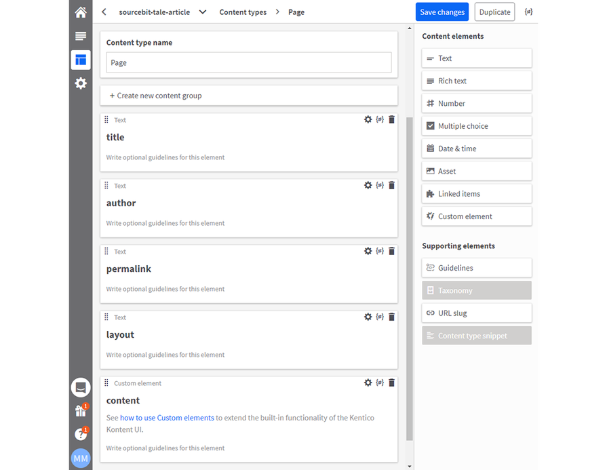Open the how to use Custom elements link
607x470 pixels.
click(x=167, y=418)
